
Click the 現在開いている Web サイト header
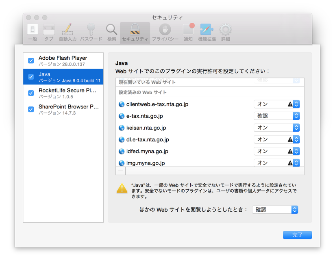click(x=147, y=82)
